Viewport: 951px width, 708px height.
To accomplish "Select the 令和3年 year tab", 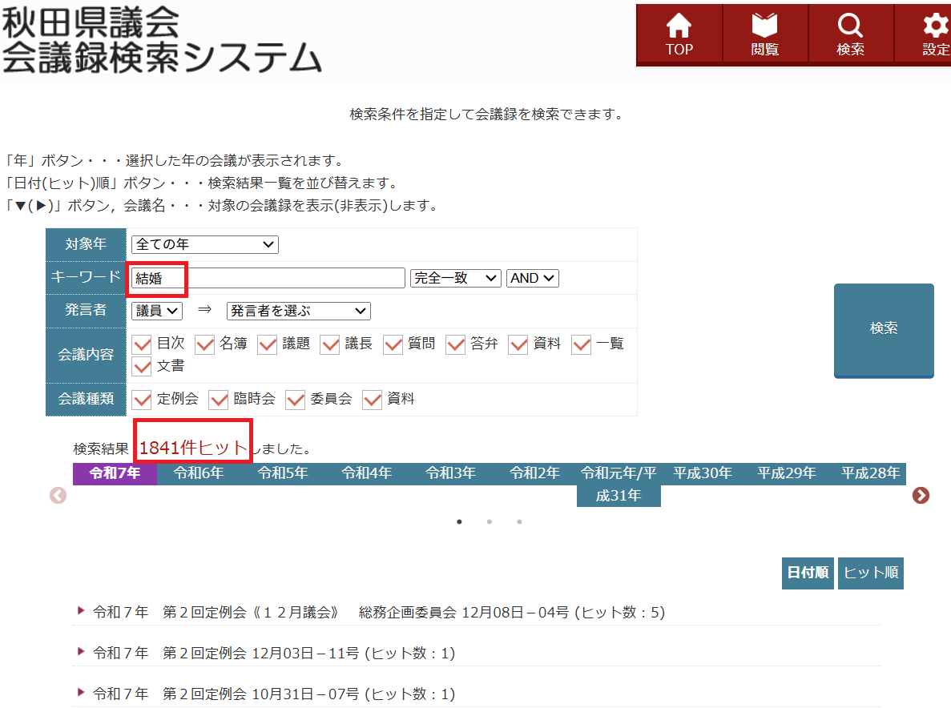I will click(450, 473).
